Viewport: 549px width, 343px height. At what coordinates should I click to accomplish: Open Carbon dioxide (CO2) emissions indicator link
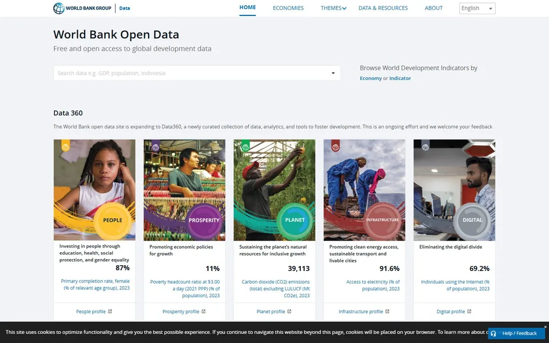pos(276,289)
